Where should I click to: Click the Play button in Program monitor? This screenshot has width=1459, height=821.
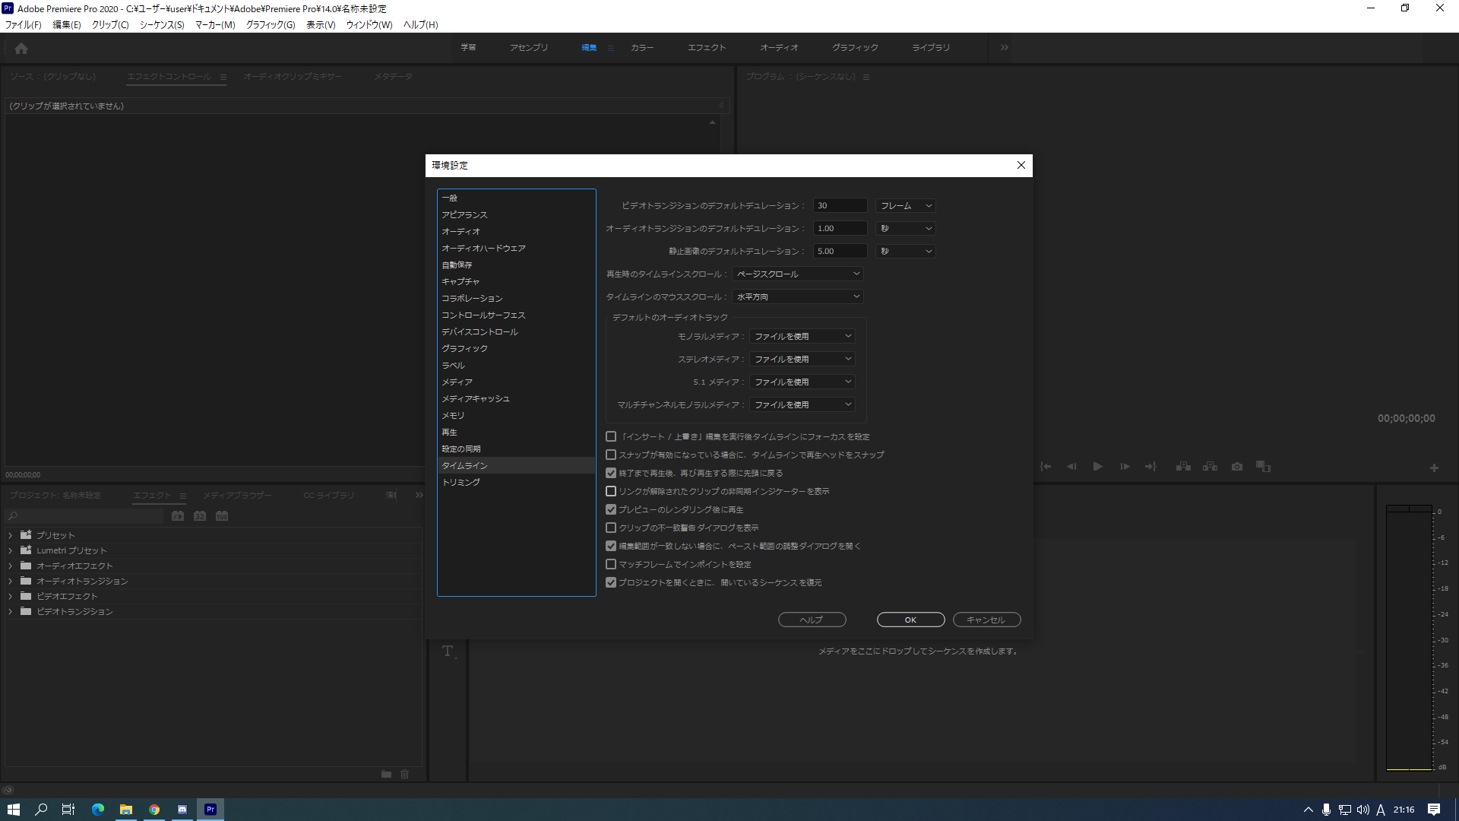[x=1097, y=467]
